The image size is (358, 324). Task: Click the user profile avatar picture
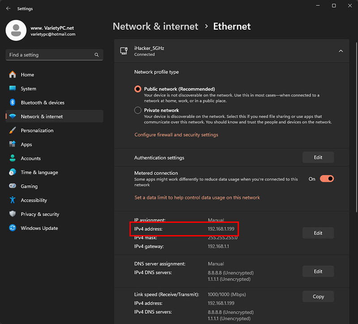(16, 30)
